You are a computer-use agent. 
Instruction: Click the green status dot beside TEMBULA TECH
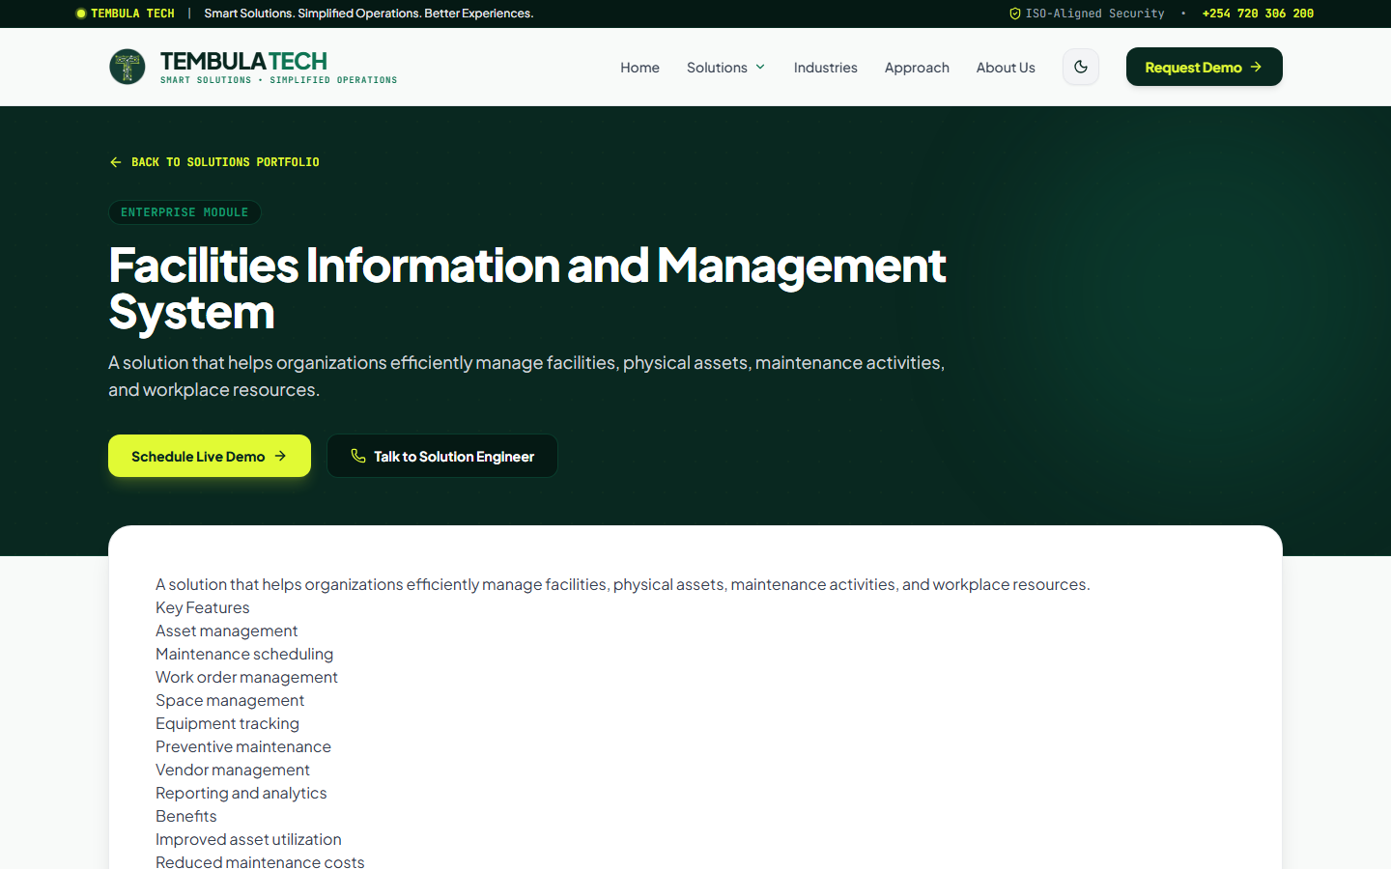tap(81, 14)
